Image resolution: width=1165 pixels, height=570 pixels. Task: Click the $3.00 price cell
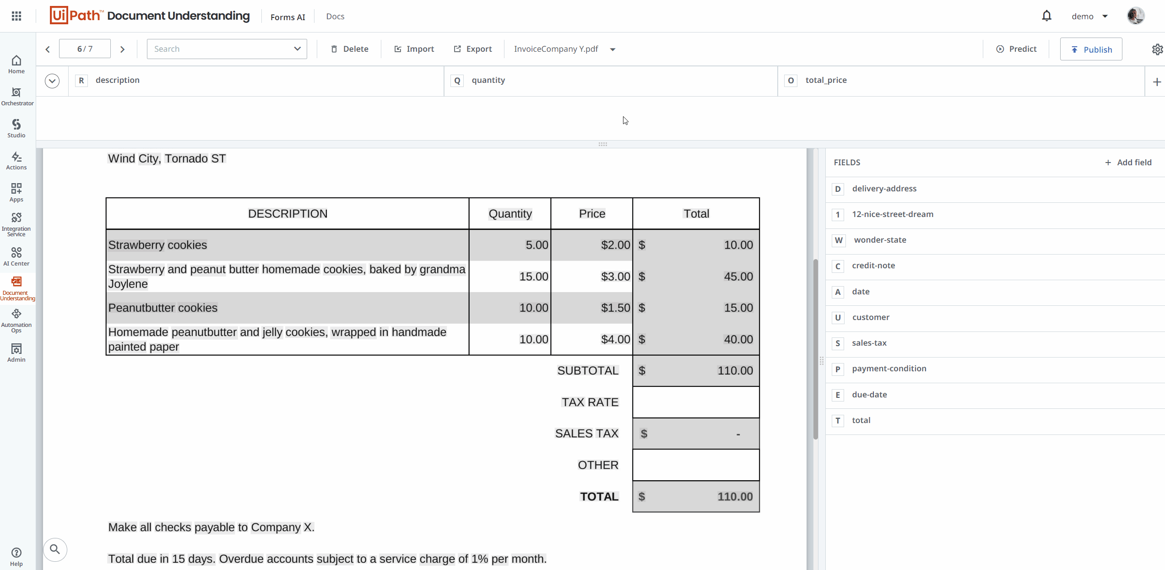pyautogui.click(x=616, y=277)
